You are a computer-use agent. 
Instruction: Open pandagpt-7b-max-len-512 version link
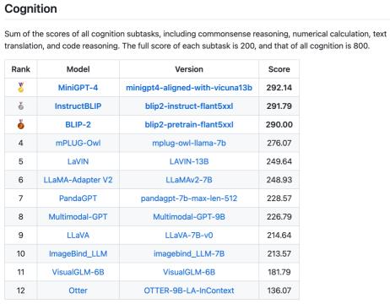click(x=189, y=198)
